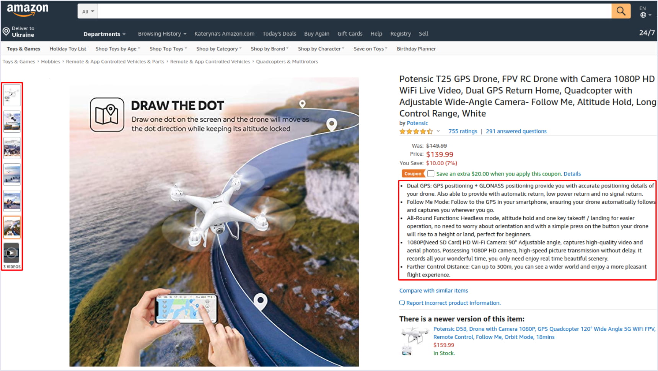Open the 755 ratings link

pyautogui.click(x=463, y=131)
